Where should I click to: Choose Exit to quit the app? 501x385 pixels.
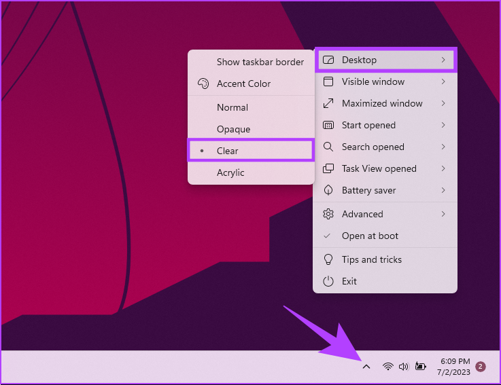(385, 281)
